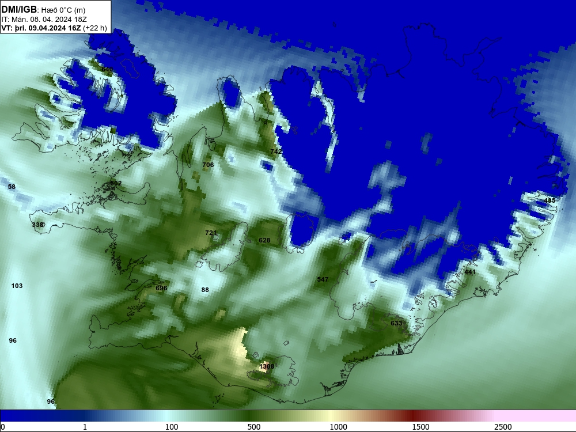The image size is (576, 432).
Task: Click the 706 value on the map
Action: 208,165
